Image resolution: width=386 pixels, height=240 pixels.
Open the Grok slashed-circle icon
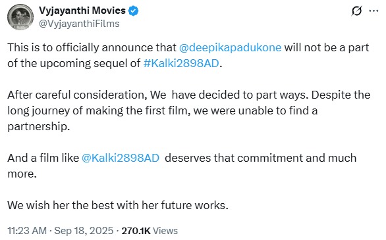(357, 11)
